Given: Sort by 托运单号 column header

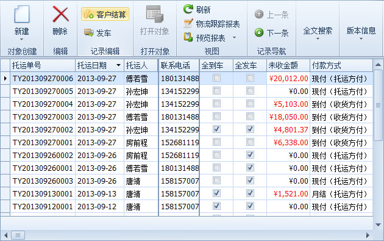Looking at the screenshot, I should click(43, 65).
